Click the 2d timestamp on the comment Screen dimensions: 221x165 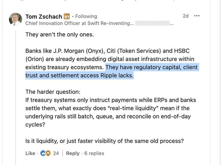[x=186, y=16]
